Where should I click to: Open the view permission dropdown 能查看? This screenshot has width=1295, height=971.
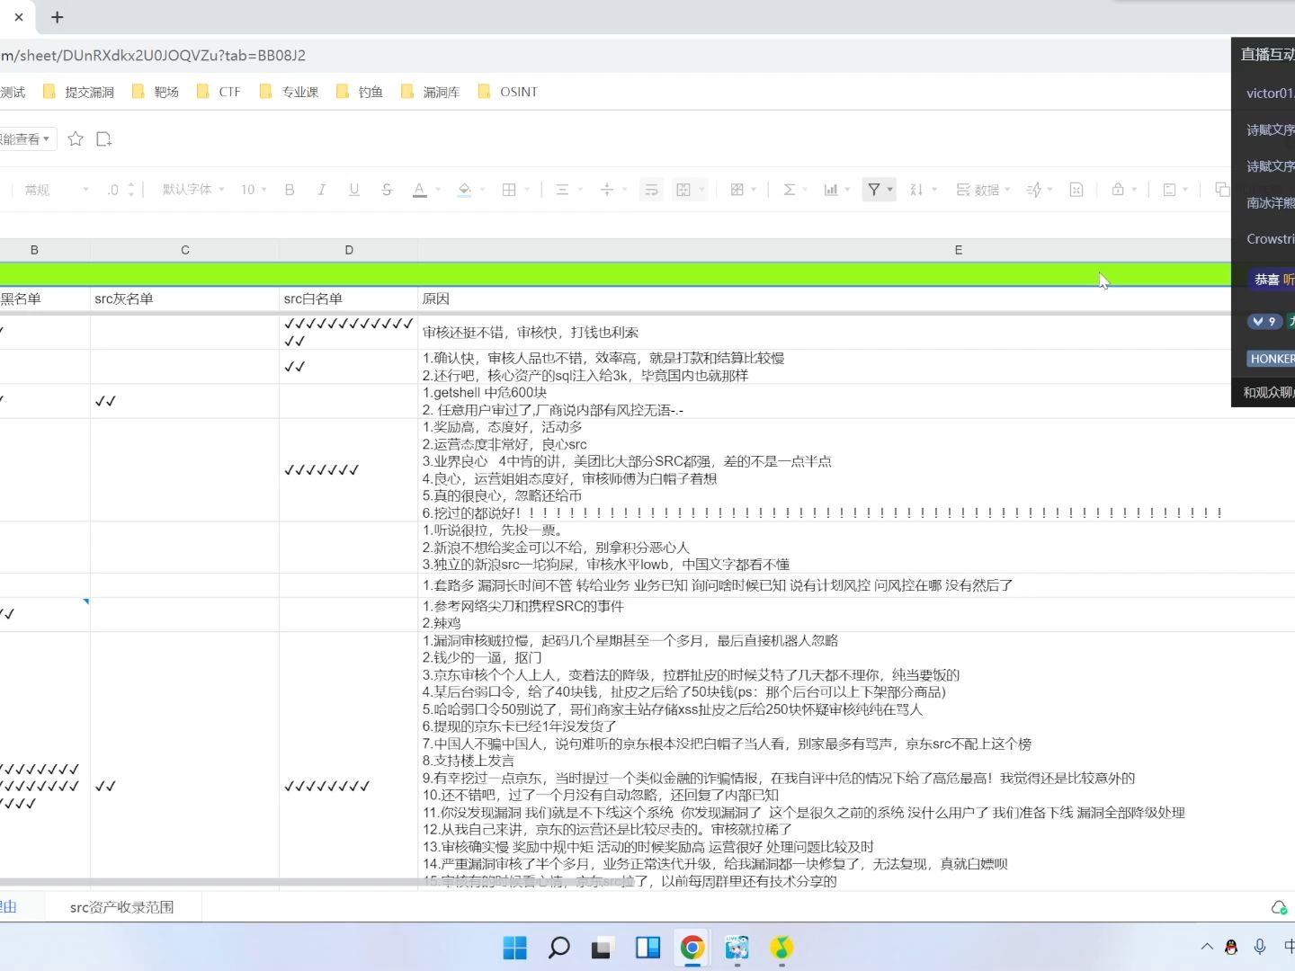(26, 139)
